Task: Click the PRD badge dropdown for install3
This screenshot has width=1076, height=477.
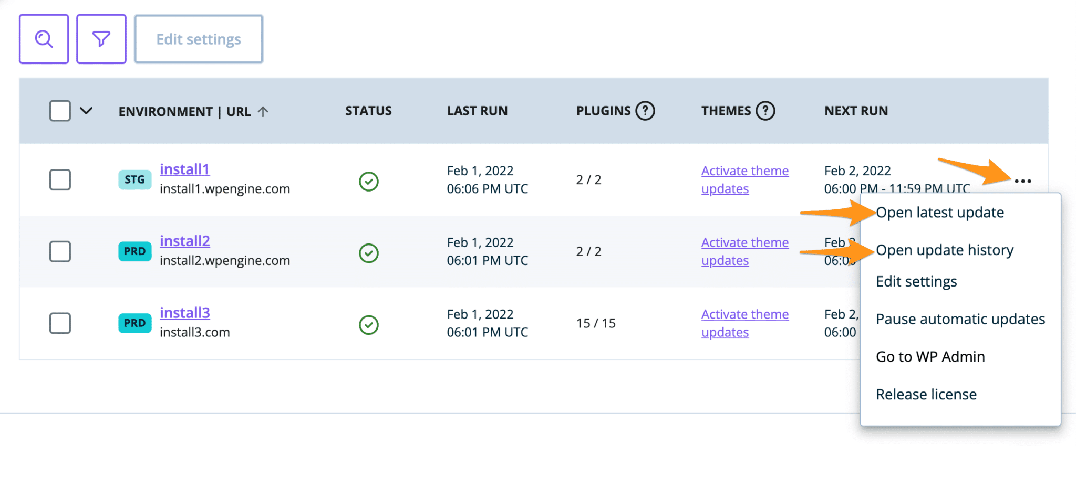Action: coord(135,323)
